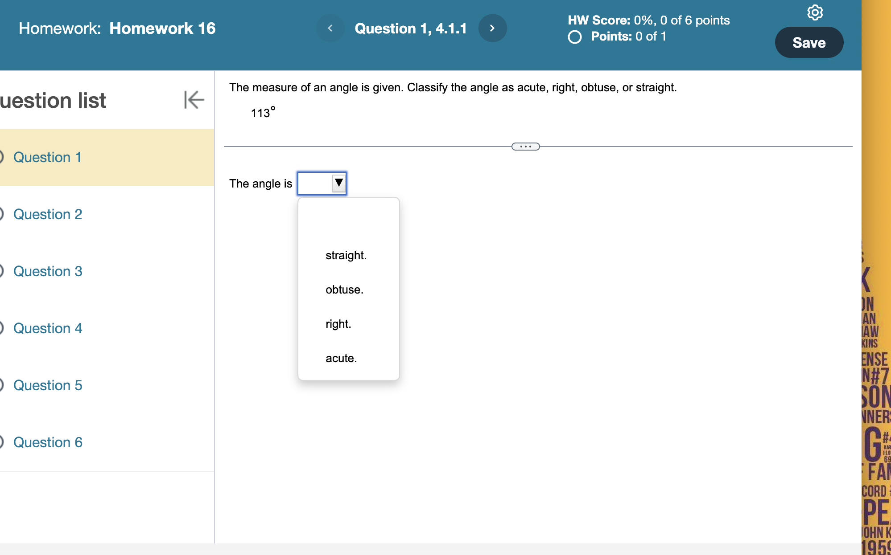Jump to Question 4
The image size is (891, 555).
48,328
